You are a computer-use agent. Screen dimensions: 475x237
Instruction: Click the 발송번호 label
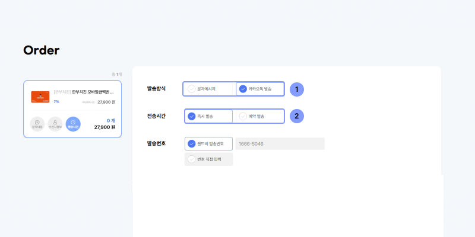pyautogui.click(x=156, y=143)
